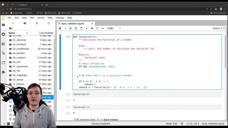Open the Tabs menu

point(50,18)
